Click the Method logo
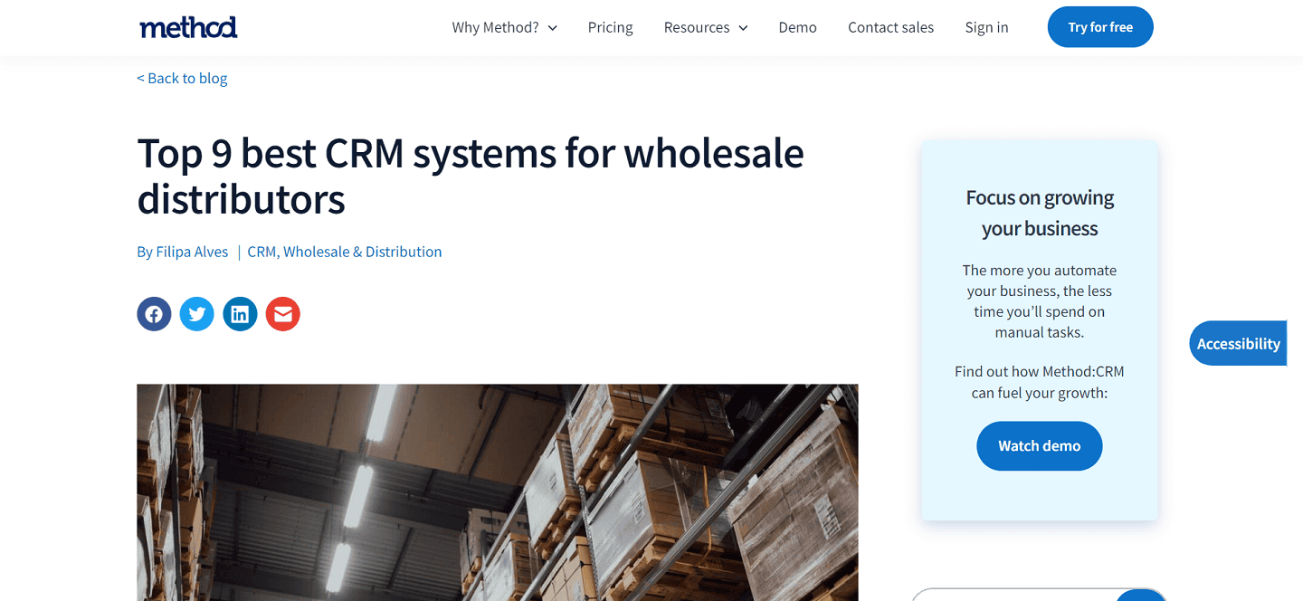 click(188, 26)
